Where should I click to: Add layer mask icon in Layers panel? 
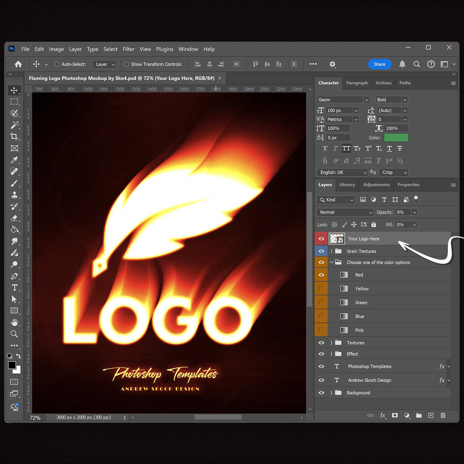pyautogui.click(x=395, y=415)
